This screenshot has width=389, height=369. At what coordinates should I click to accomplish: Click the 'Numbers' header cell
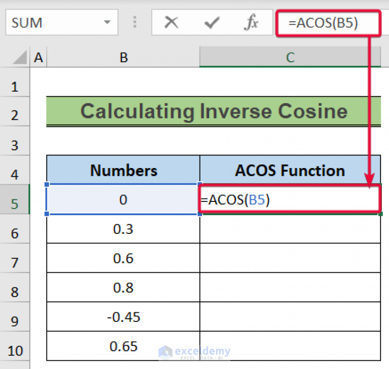click(123, 170)
